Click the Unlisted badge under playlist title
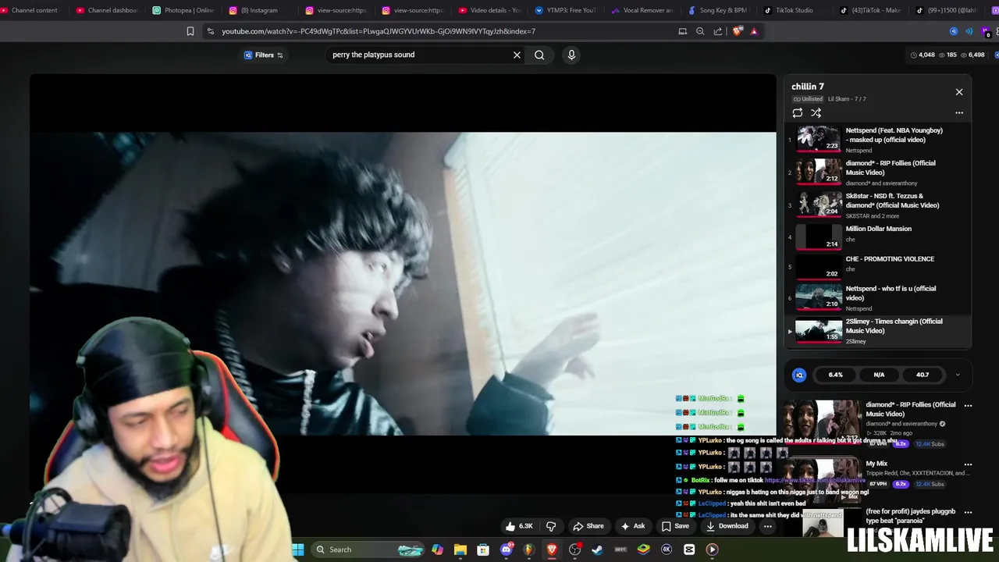This screenshot has width=999, height=562. click(x=808, y=99)
